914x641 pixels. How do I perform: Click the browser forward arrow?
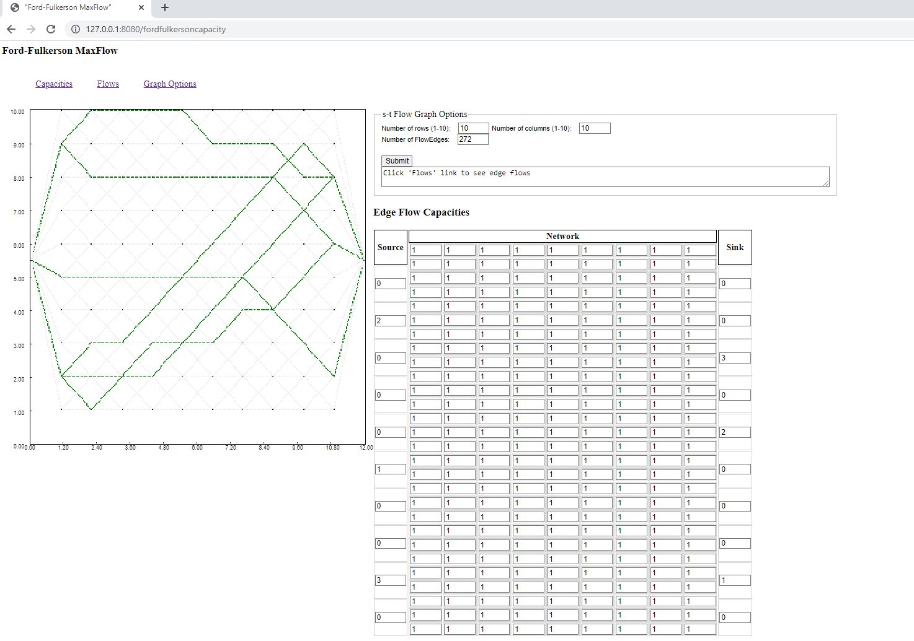30,28
